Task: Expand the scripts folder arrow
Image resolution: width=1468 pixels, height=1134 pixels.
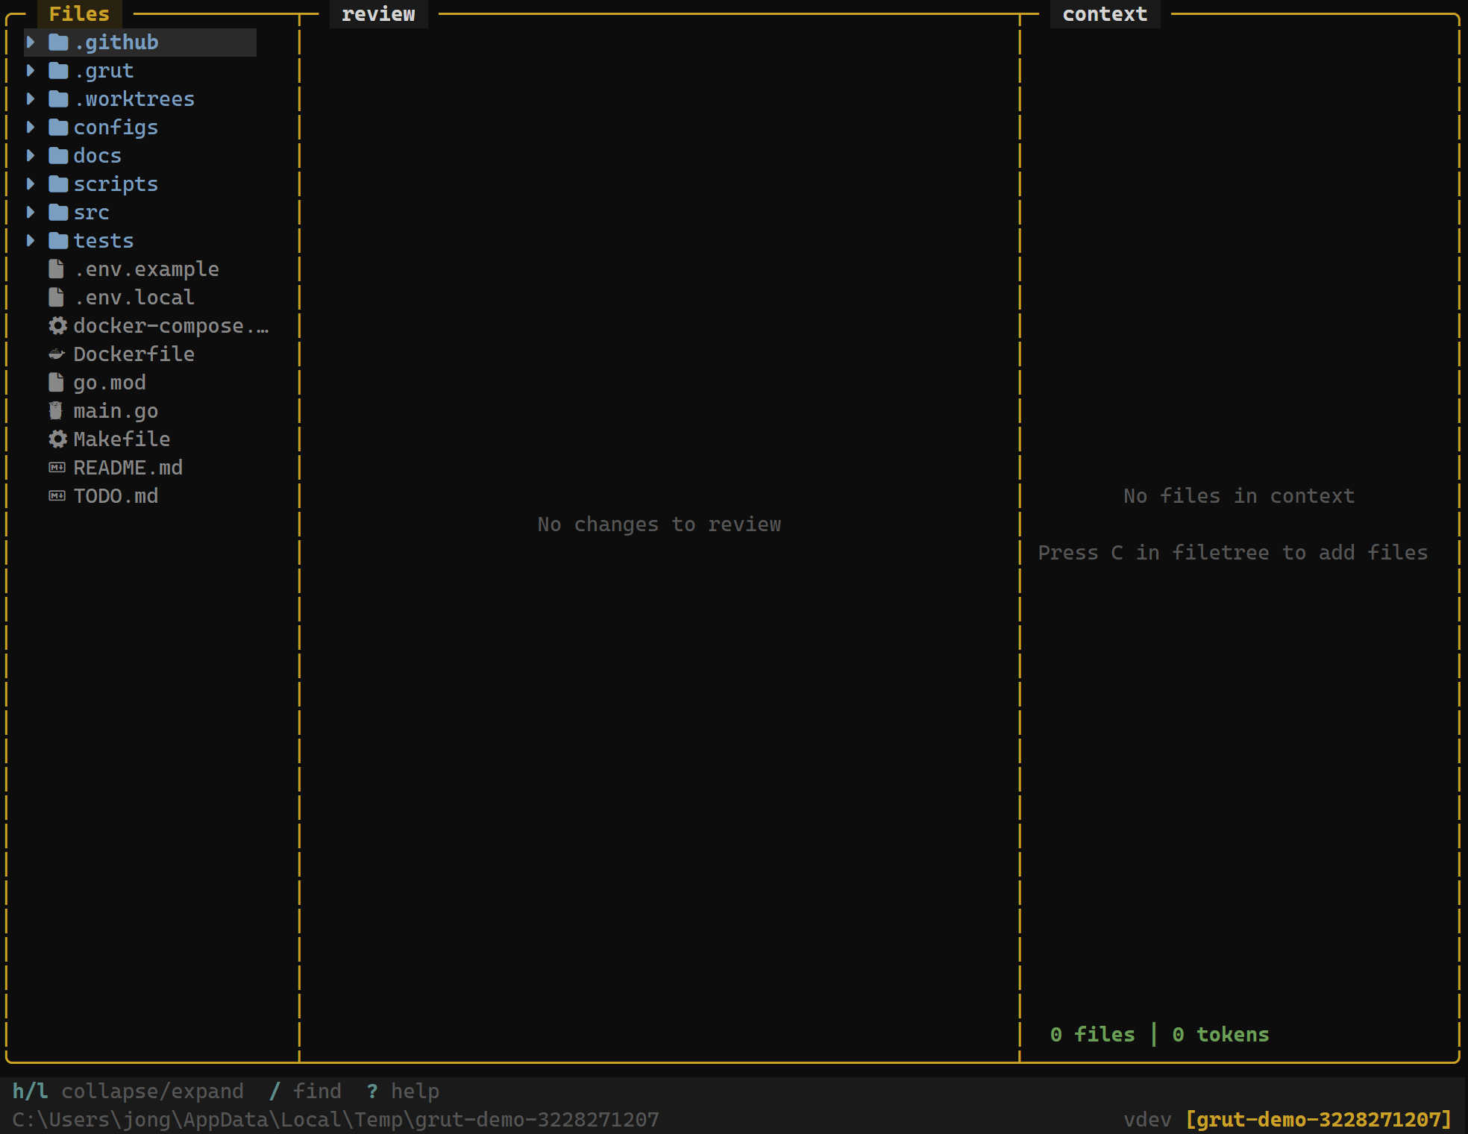Action: click(31, 184)
